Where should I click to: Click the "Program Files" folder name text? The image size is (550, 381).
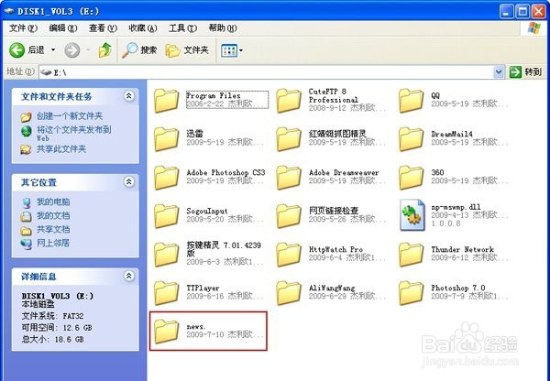214,95
